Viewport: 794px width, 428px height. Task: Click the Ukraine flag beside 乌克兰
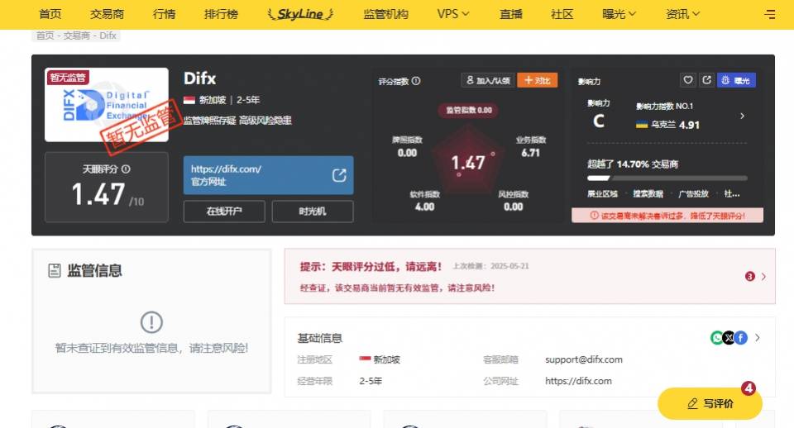642,125
